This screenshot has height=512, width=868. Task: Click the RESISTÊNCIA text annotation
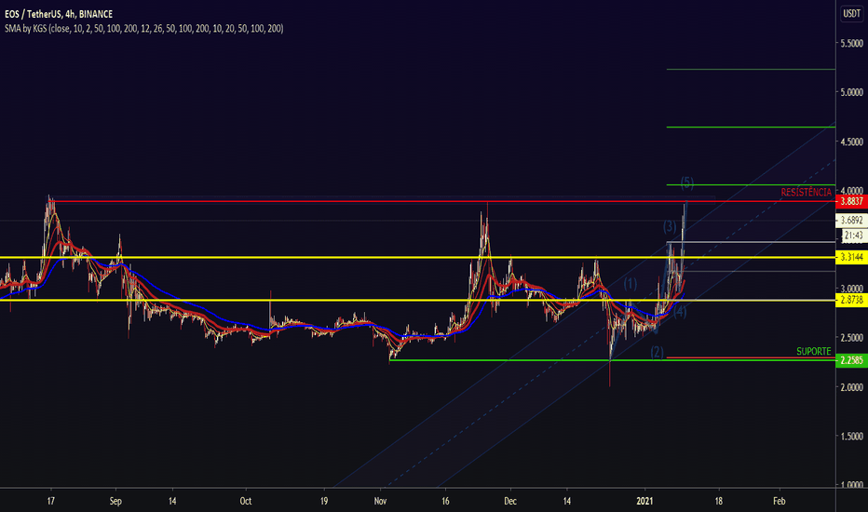806,192
